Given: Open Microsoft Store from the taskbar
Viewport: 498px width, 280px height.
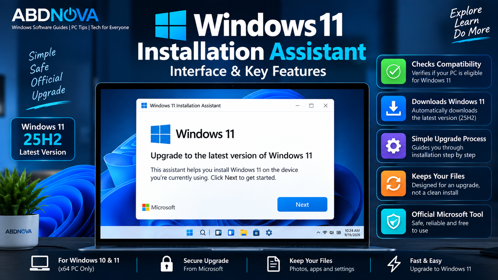Looking at the screenshot, I should [256, 232].
